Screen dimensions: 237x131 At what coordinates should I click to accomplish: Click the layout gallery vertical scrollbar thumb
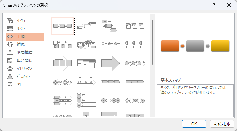click(x=153, y=42)
